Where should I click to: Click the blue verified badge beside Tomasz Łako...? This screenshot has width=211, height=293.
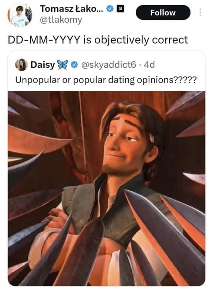(110, 9)
